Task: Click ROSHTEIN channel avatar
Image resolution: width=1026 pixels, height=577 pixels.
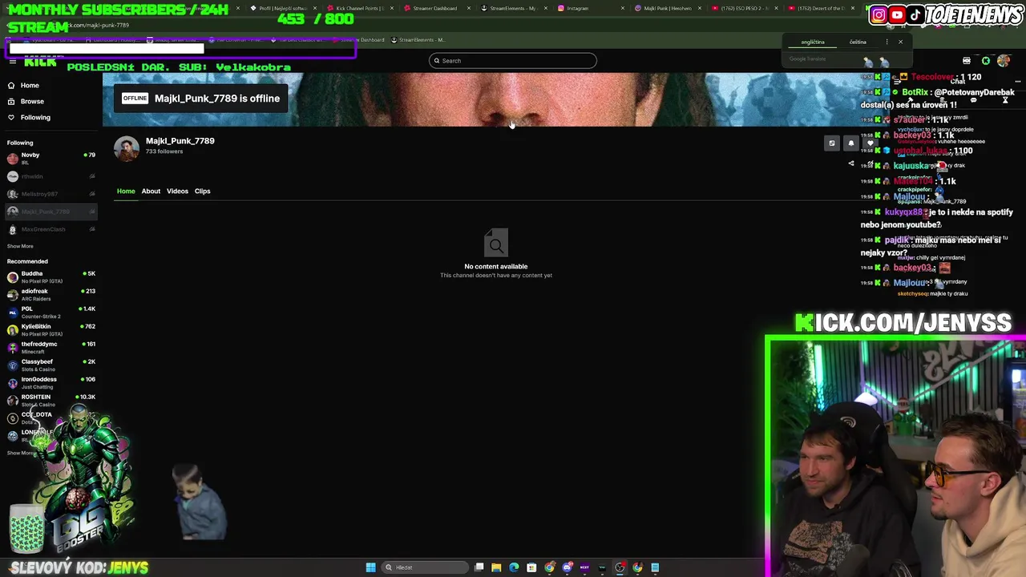Action: click(x=12, y=400)
